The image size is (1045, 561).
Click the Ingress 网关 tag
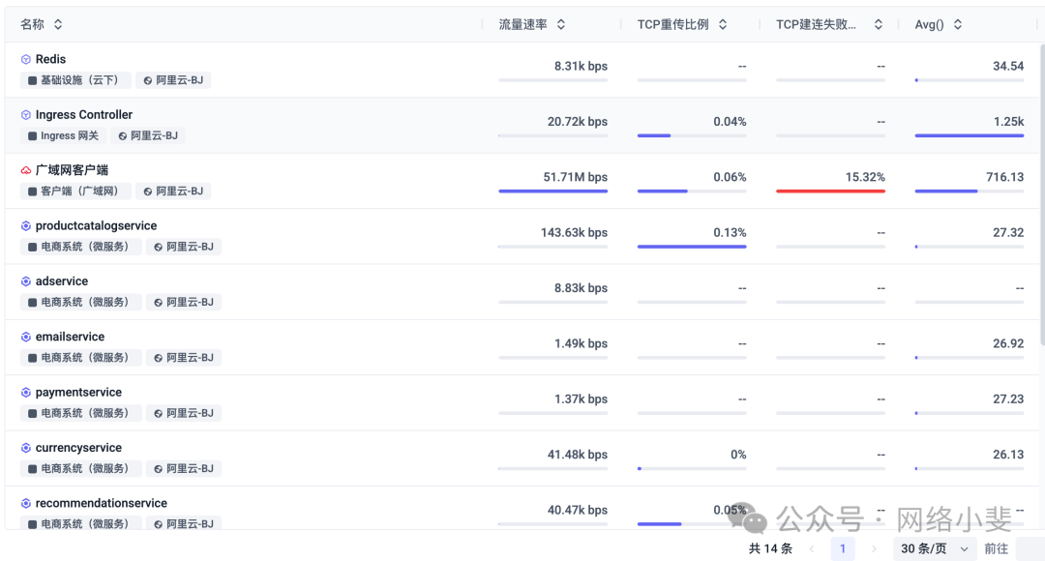point(64,136)
